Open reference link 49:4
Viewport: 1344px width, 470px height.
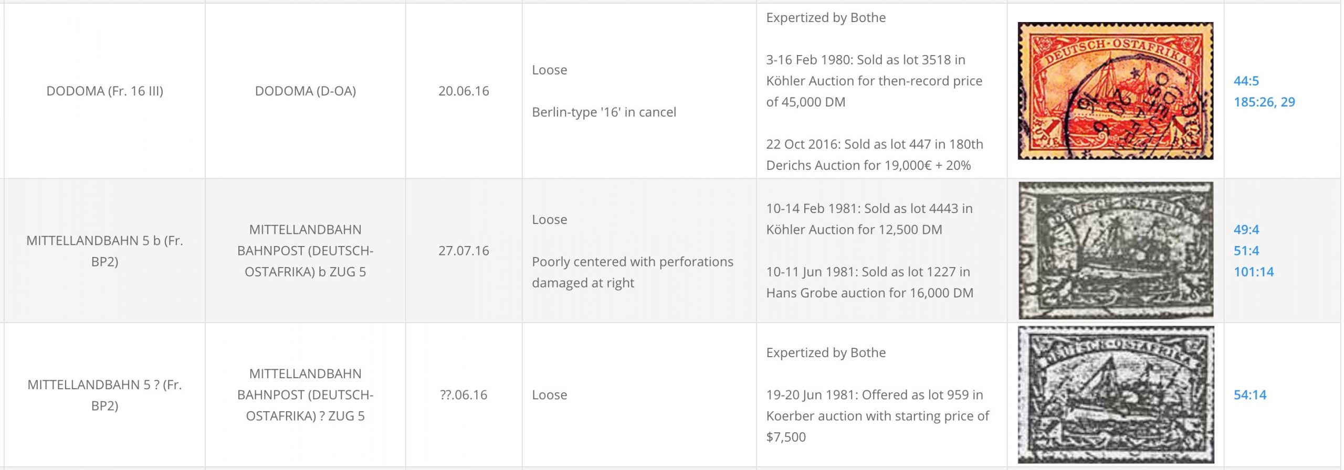point(1246,229)
